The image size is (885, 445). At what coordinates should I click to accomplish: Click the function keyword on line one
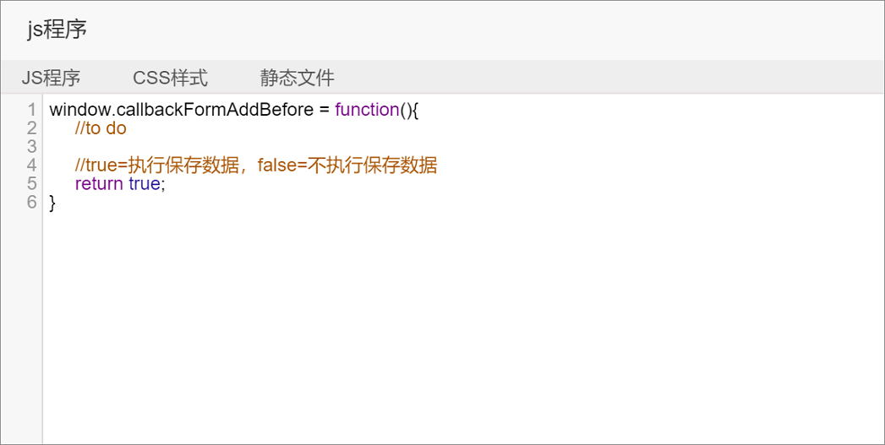(367, 110)
